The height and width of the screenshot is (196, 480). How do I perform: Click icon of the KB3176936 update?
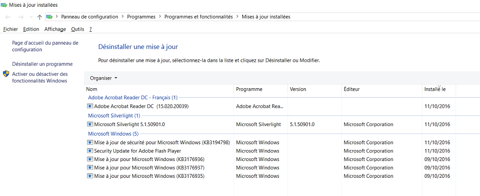click(90, 160)
